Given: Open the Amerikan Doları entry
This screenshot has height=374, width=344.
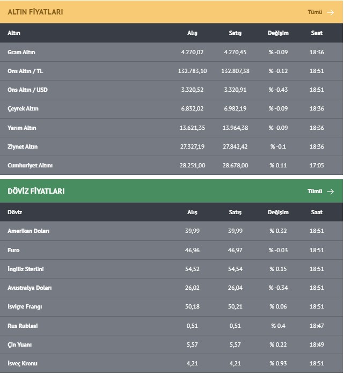Looking at the screenshot, I should click(172, 231).
